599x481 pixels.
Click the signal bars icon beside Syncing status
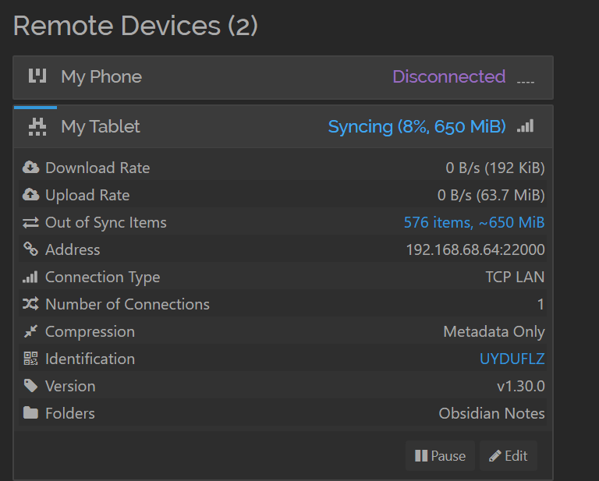[526, 126]
